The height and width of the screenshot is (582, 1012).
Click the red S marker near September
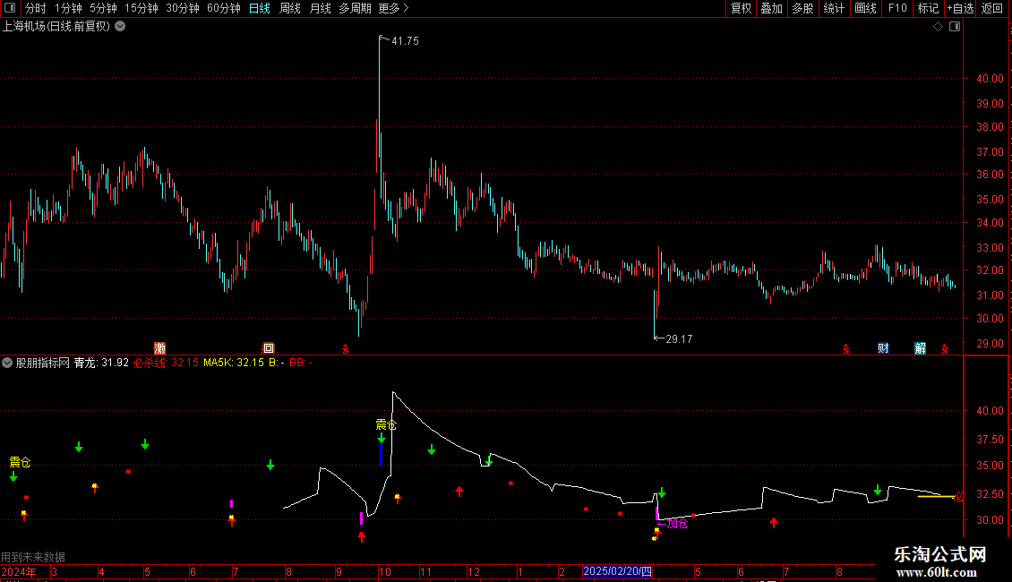(x=346, y=349)
